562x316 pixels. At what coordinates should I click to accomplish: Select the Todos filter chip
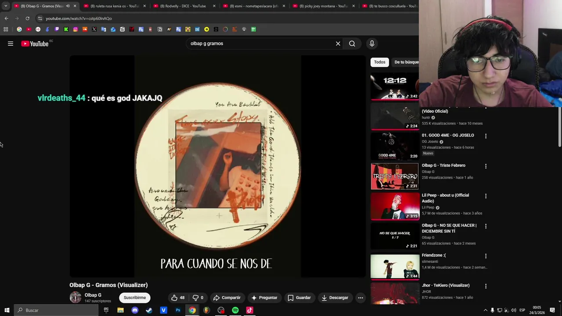point(380,62)
